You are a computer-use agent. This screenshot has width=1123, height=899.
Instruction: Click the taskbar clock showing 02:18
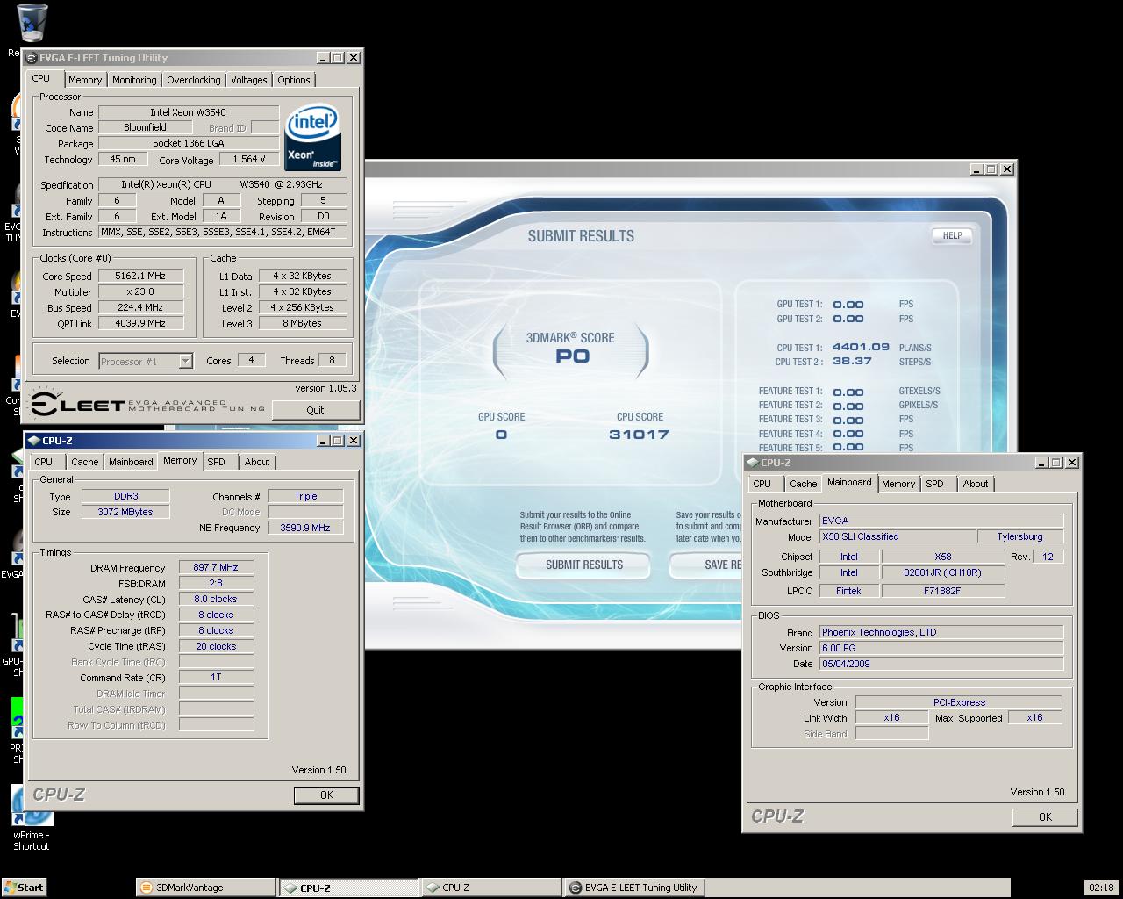[x=1101, y=888]
